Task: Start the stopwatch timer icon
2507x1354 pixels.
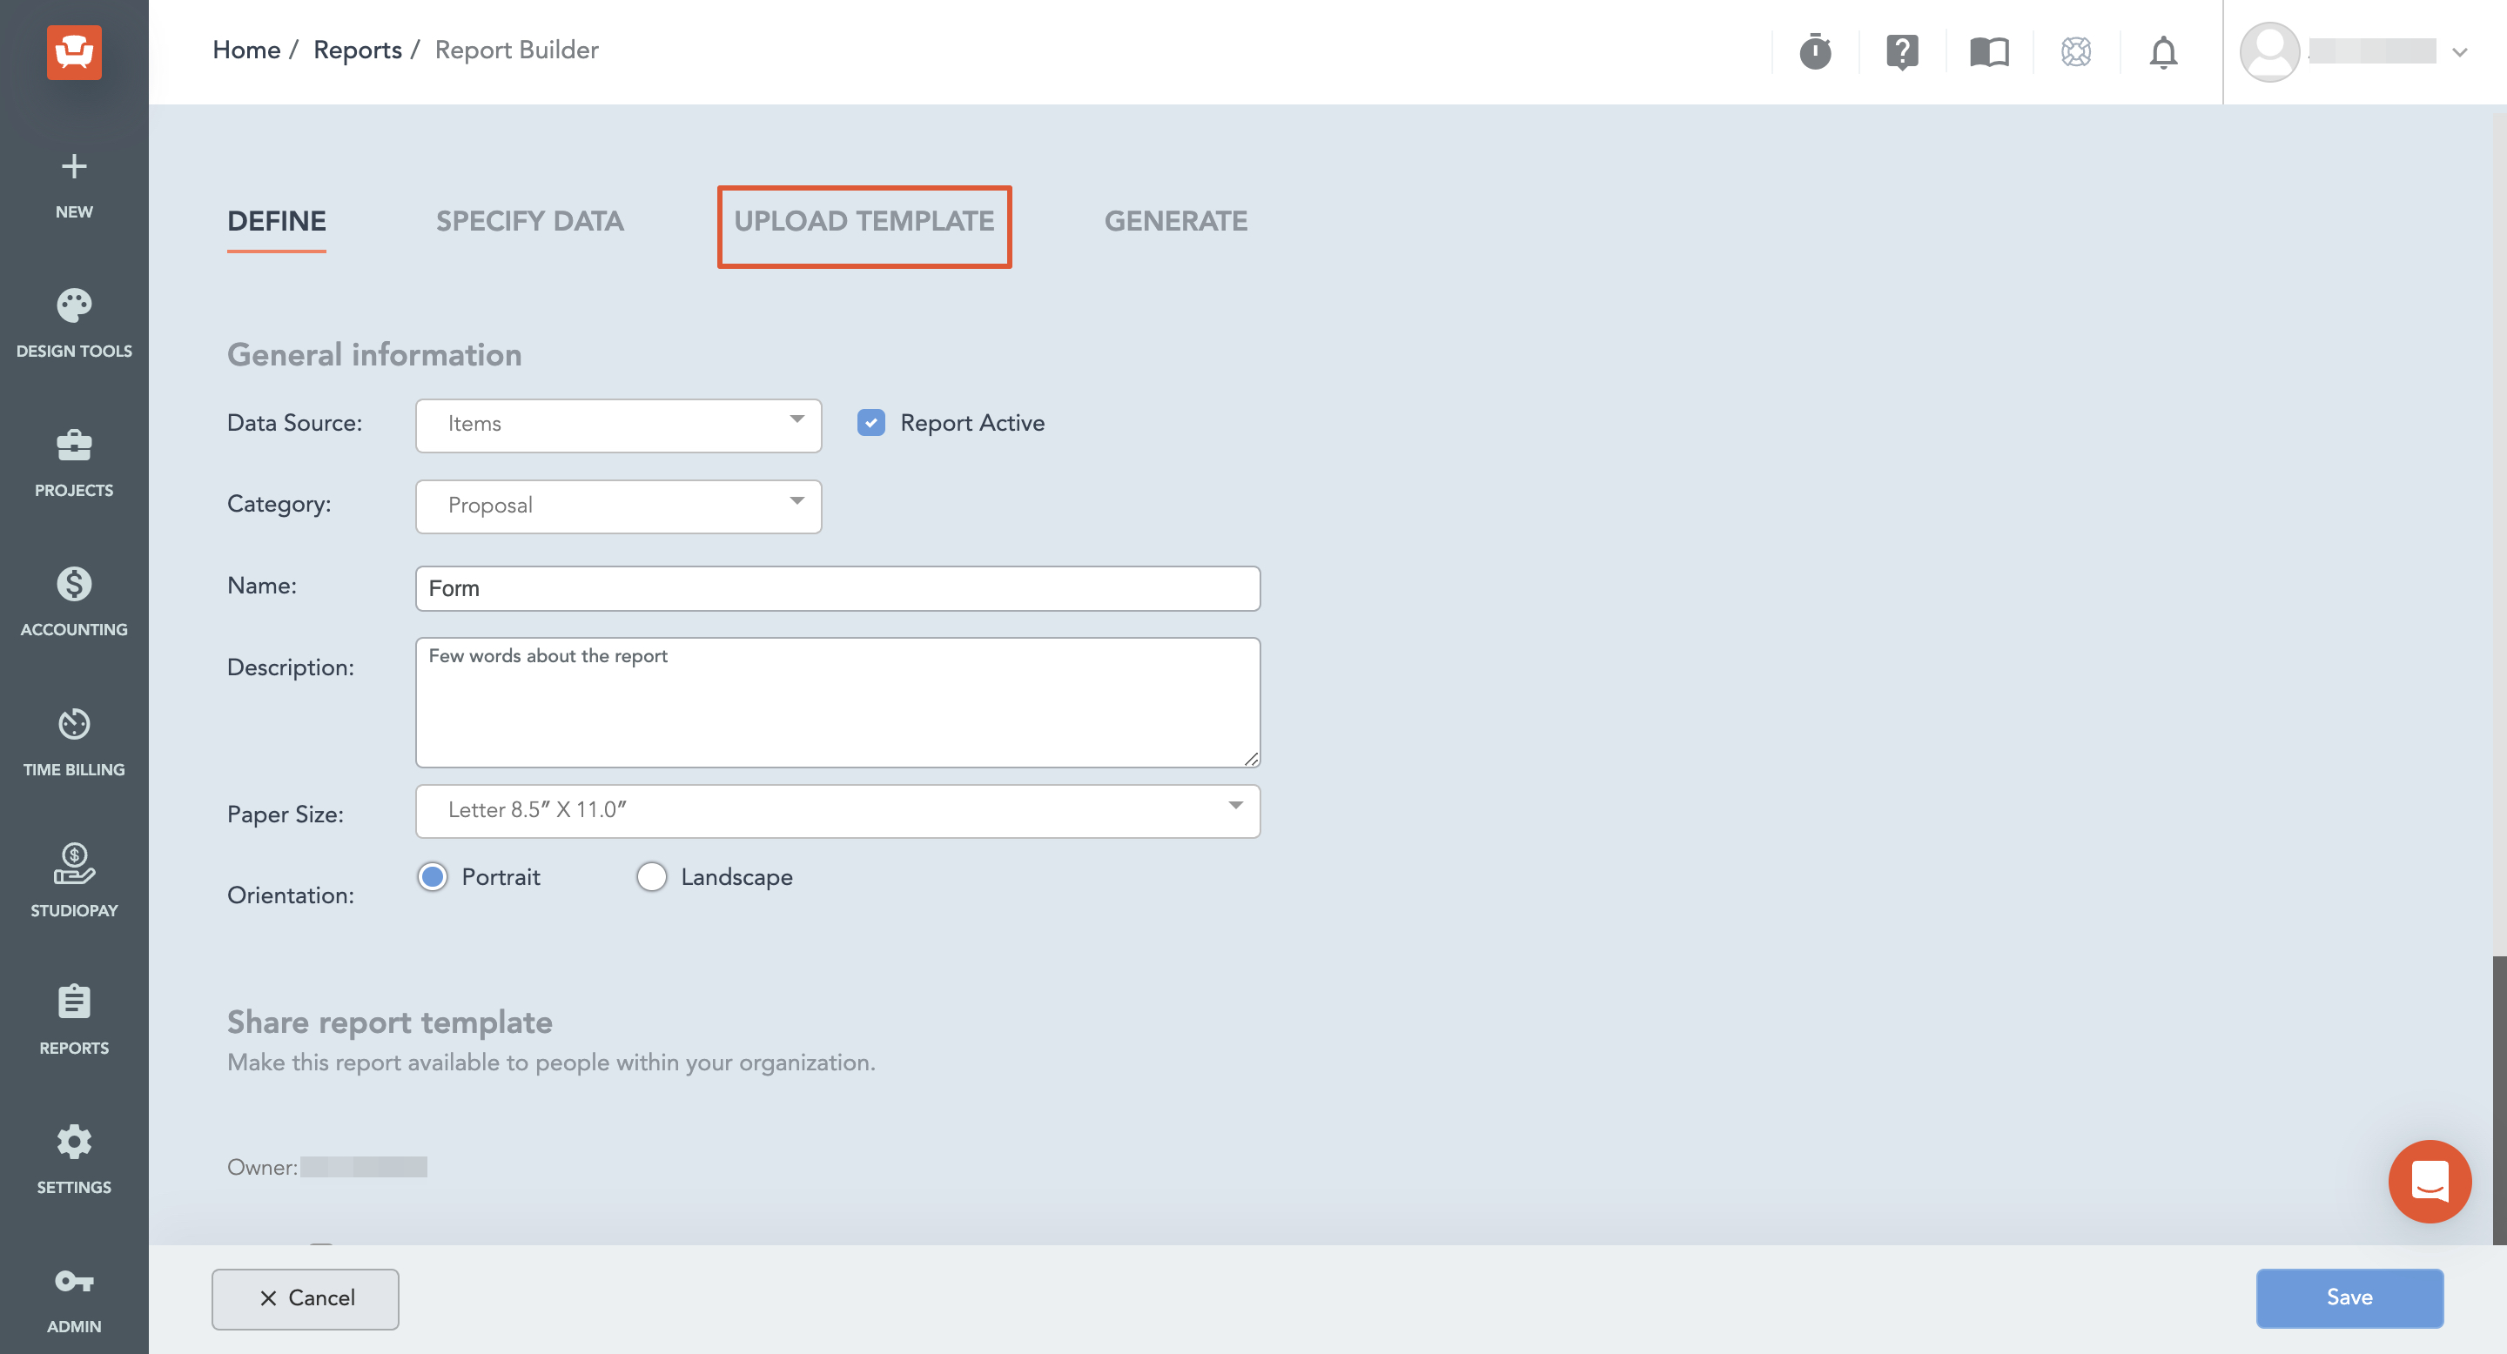Action: pos(1815,51)
